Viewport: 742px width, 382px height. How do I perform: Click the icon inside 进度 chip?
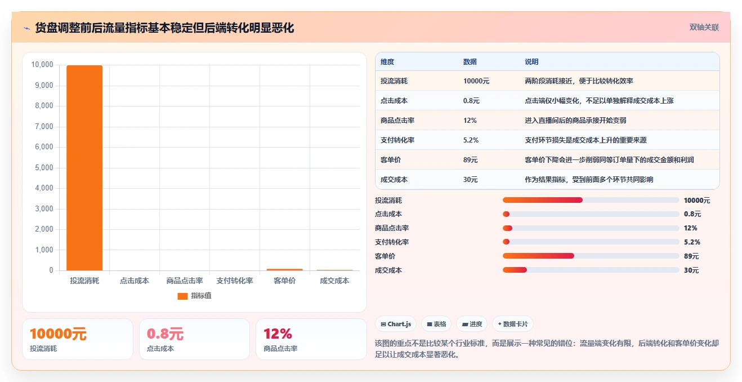[465, 325]
